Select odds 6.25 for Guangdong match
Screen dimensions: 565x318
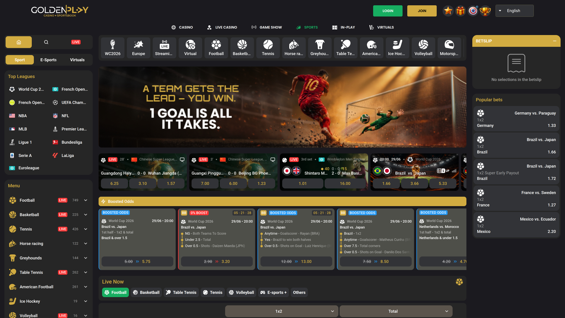114,183
